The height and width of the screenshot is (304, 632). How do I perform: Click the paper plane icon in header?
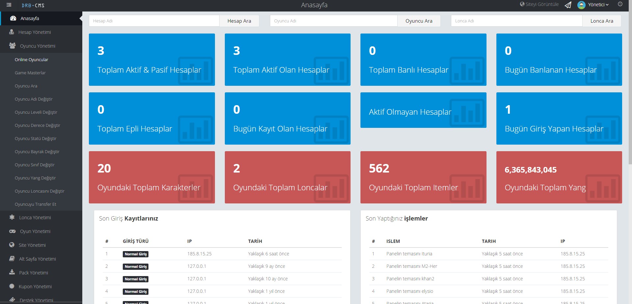point(568,5)
